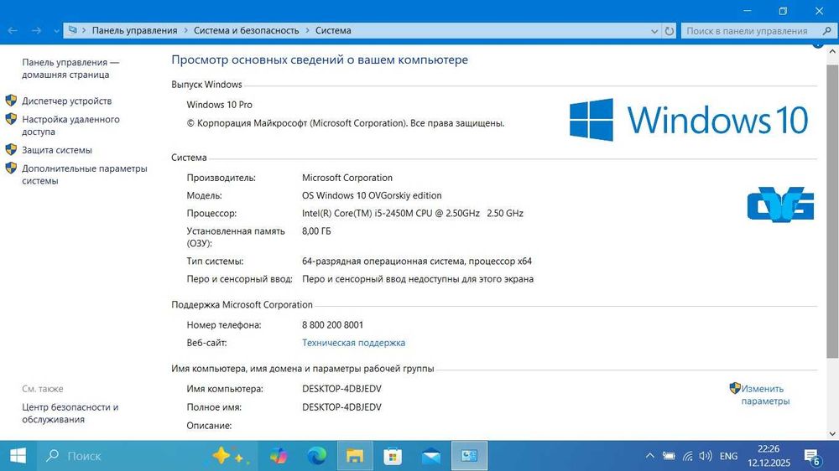839x471 pixels.
Task: Open Настройка удаленного доступа link
Action: (x=70, y=126)
